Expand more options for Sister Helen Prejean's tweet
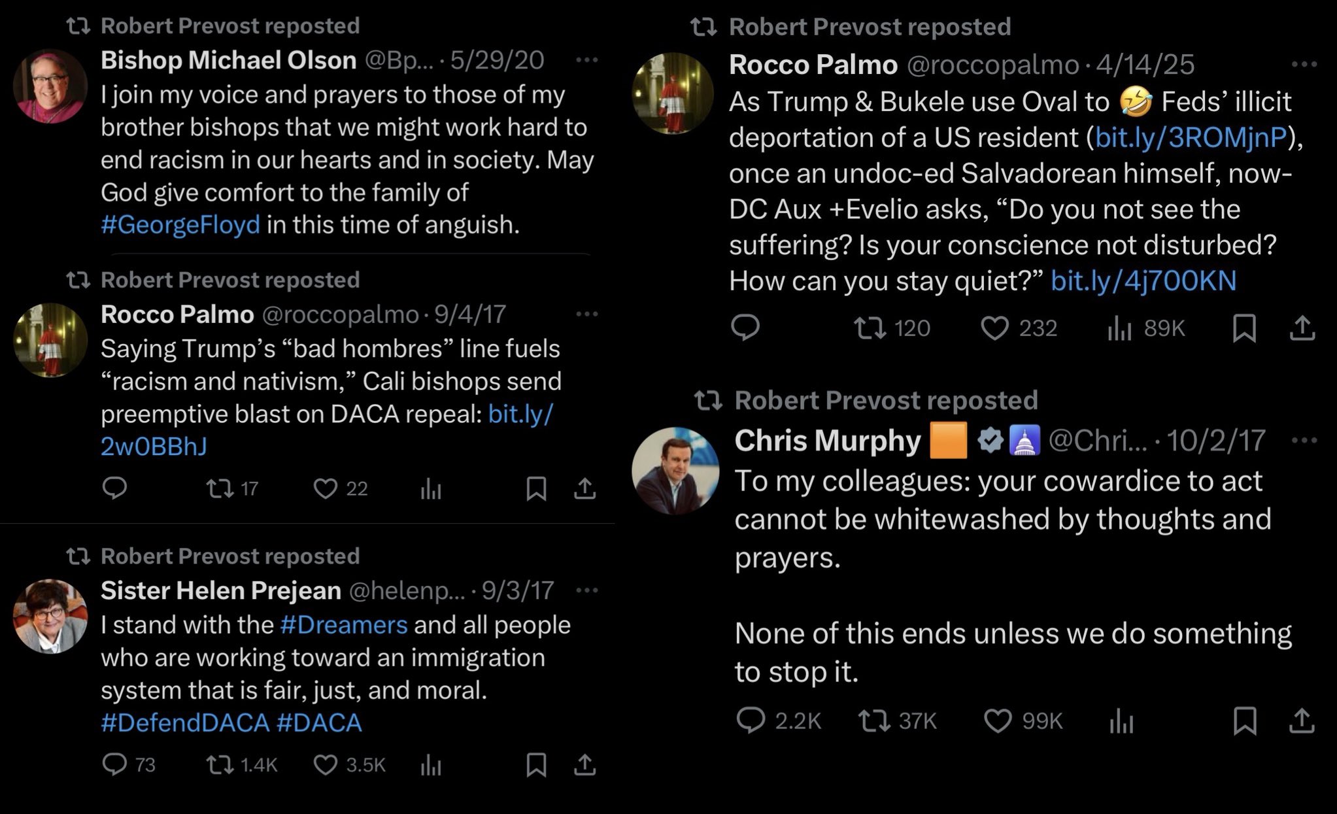The image size is (1337, 814). click(x=586, y=590)
